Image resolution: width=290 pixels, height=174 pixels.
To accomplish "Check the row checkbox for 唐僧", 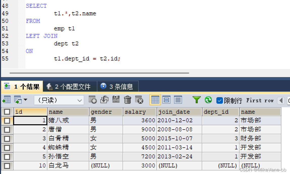I will [7, 130].
